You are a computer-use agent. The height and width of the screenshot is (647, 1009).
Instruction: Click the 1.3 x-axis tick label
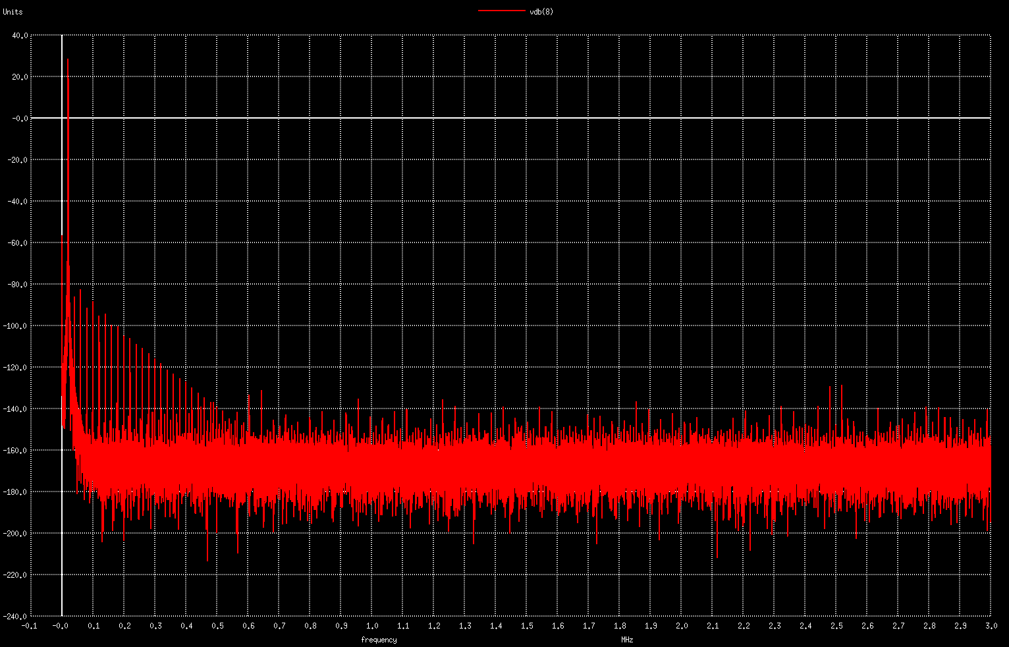465,626
